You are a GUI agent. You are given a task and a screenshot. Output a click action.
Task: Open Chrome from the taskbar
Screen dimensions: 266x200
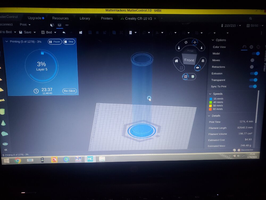(18, 160)
